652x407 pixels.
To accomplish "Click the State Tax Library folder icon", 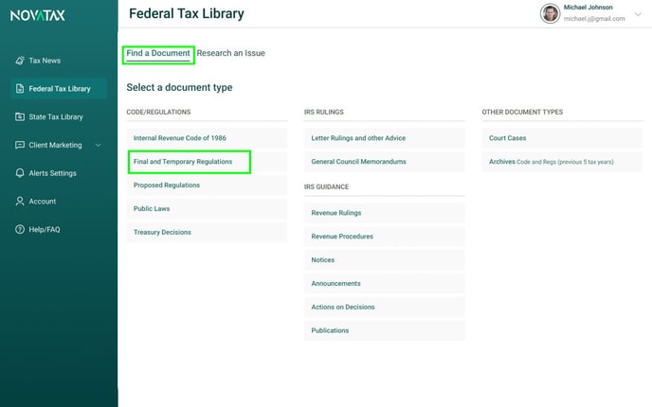I will click(20, 116).
